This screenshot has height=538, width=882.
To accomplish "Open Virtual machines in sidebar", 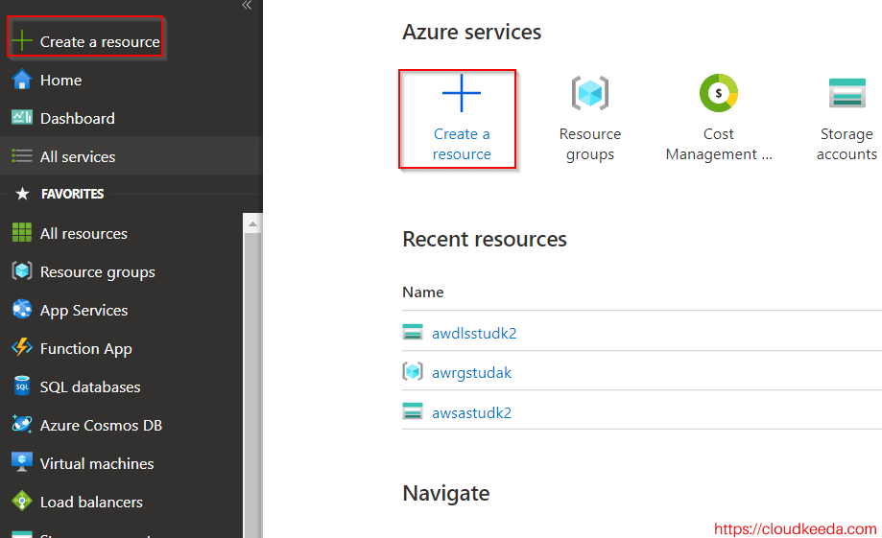I will pos(97,463).
